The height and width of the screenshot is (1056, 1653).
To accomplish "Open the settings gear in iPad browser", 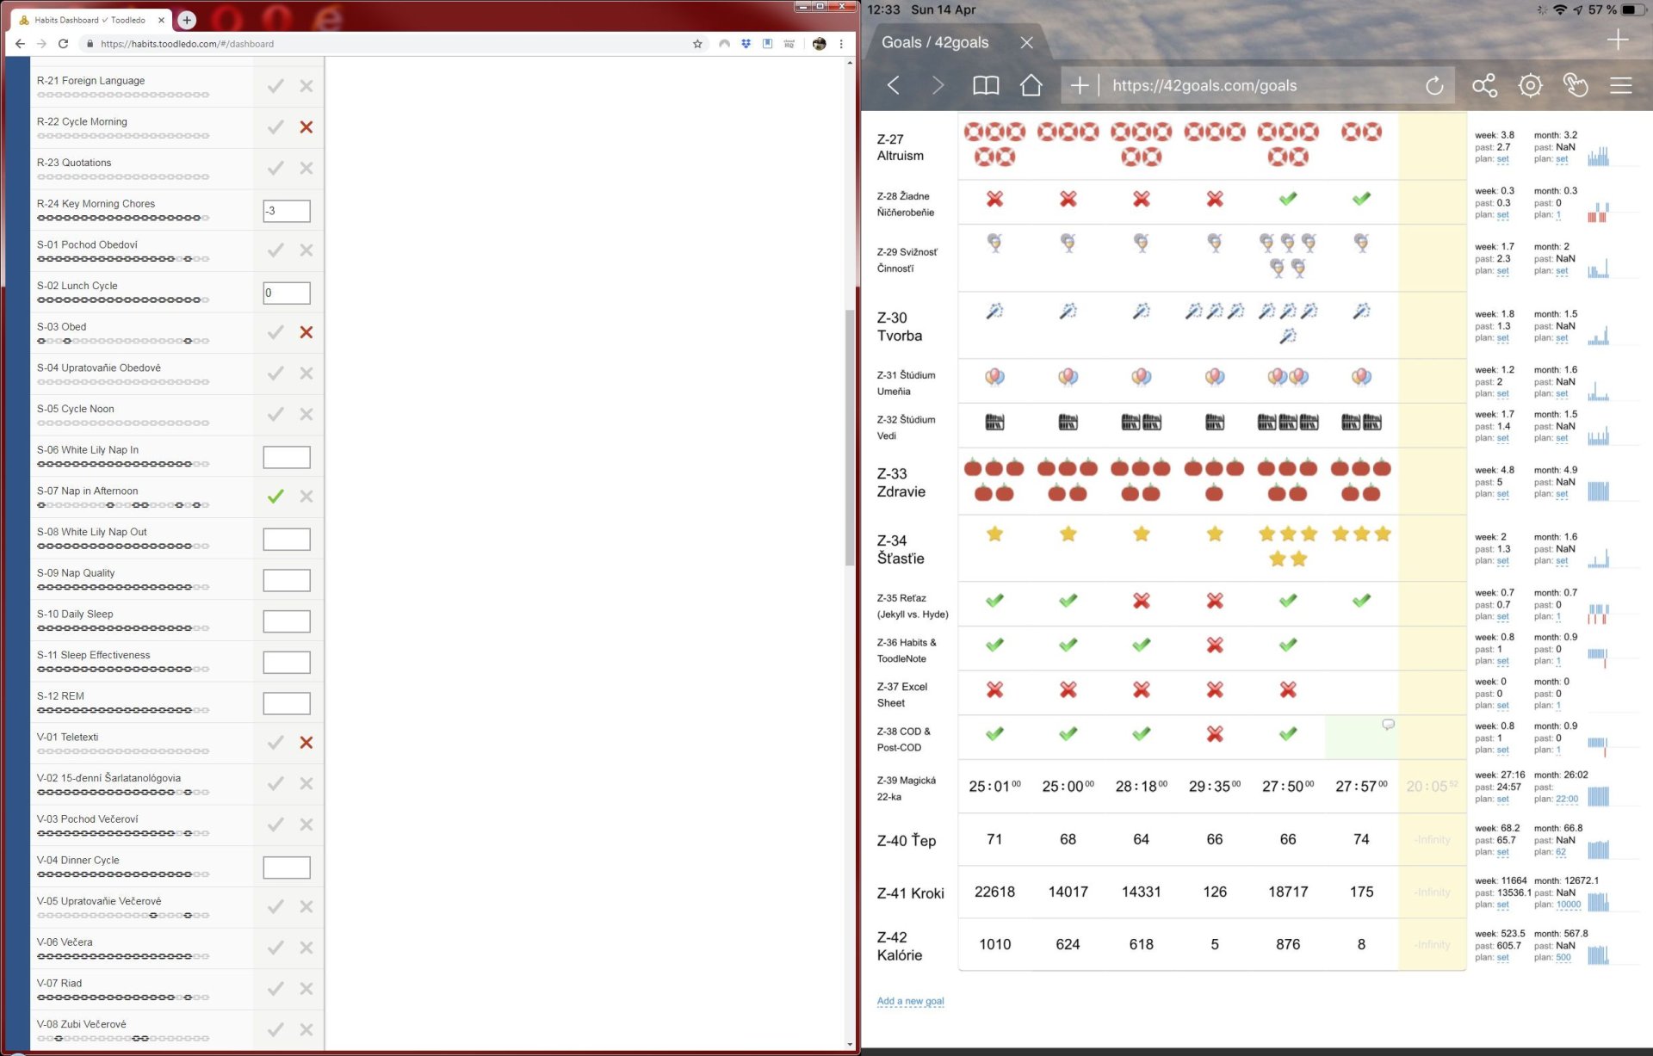I will [x=1530, y=85].
